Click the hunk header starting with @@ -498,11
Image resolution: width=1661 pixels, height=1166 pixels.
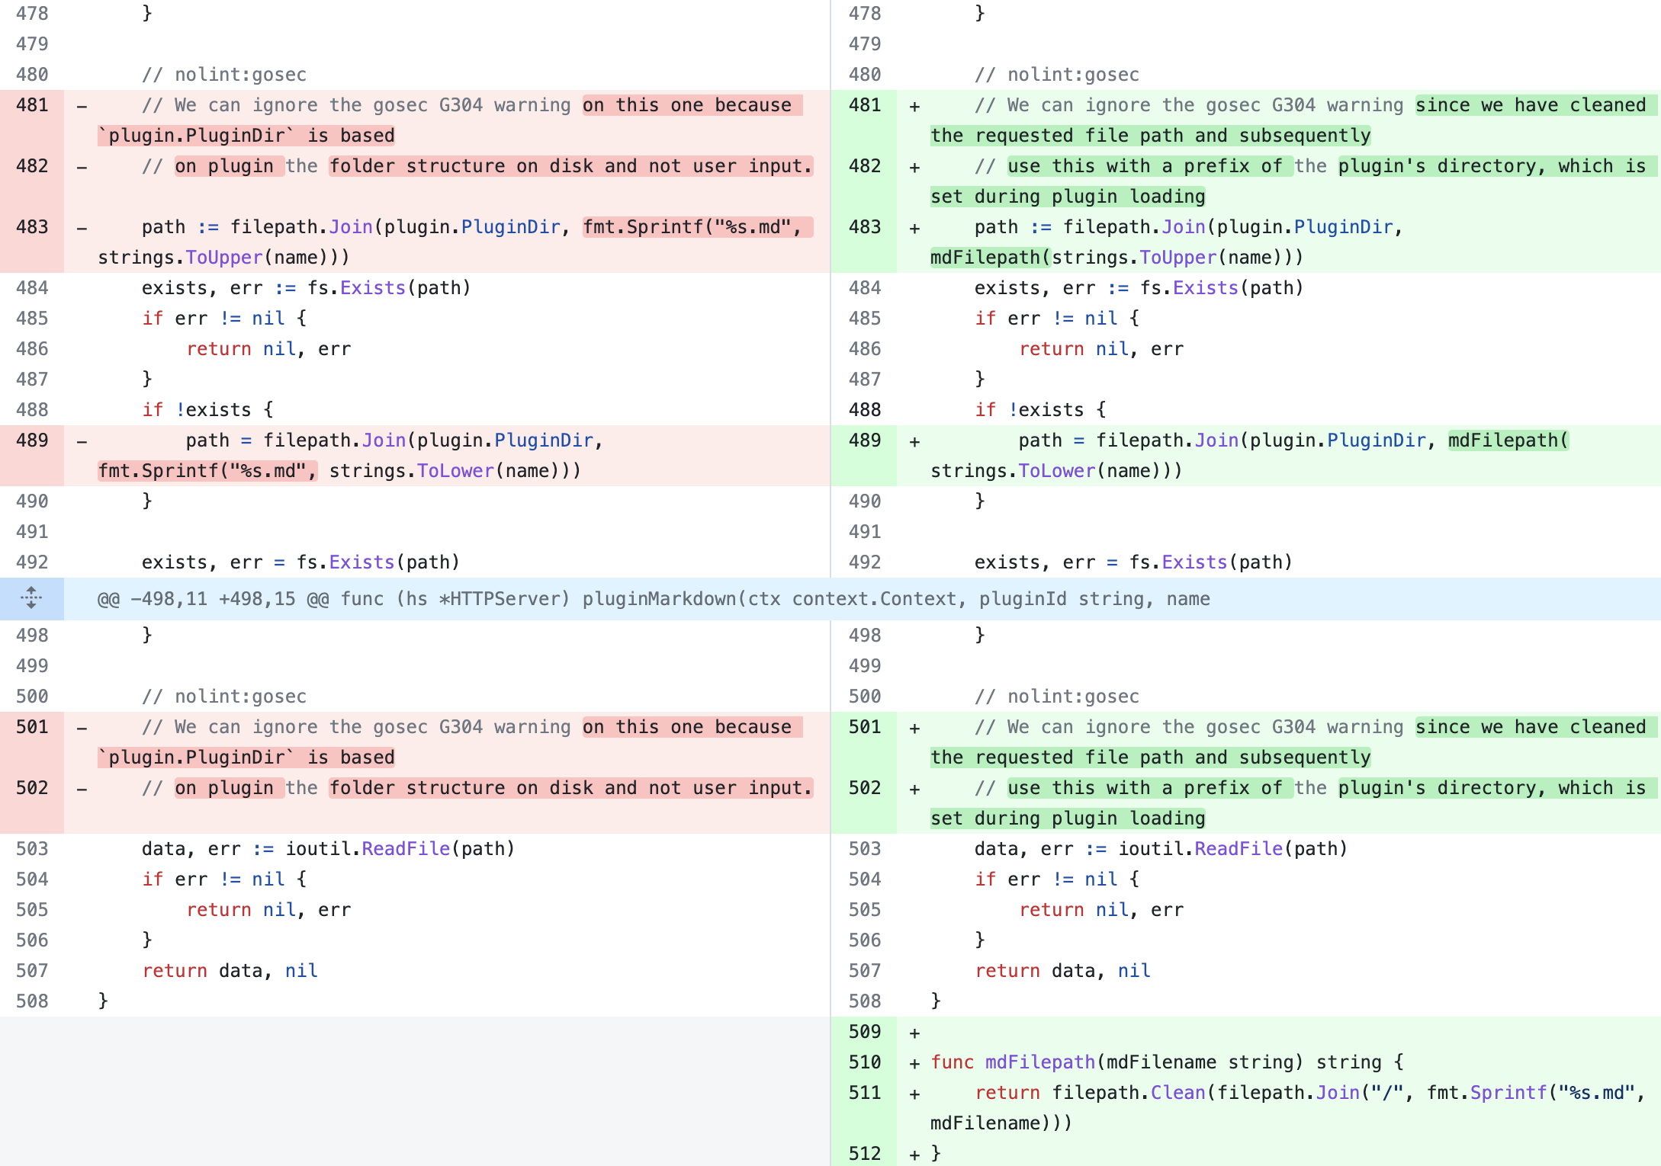(653, 599)
